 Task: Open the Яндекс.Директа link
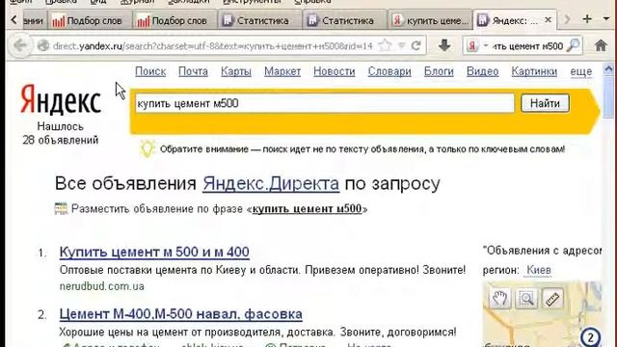[x=271, y=184]
